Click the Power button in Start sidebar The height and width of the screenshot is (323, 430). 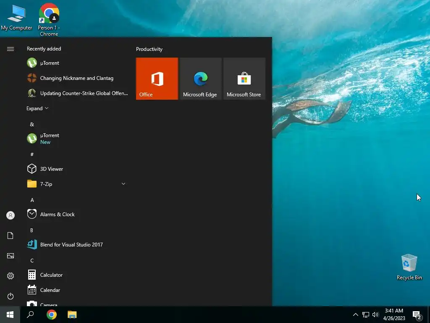coord(10,296)
